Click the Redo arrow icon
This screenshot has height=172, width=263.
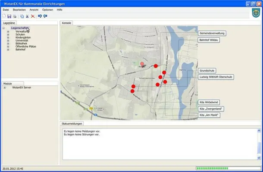[45, 16]
